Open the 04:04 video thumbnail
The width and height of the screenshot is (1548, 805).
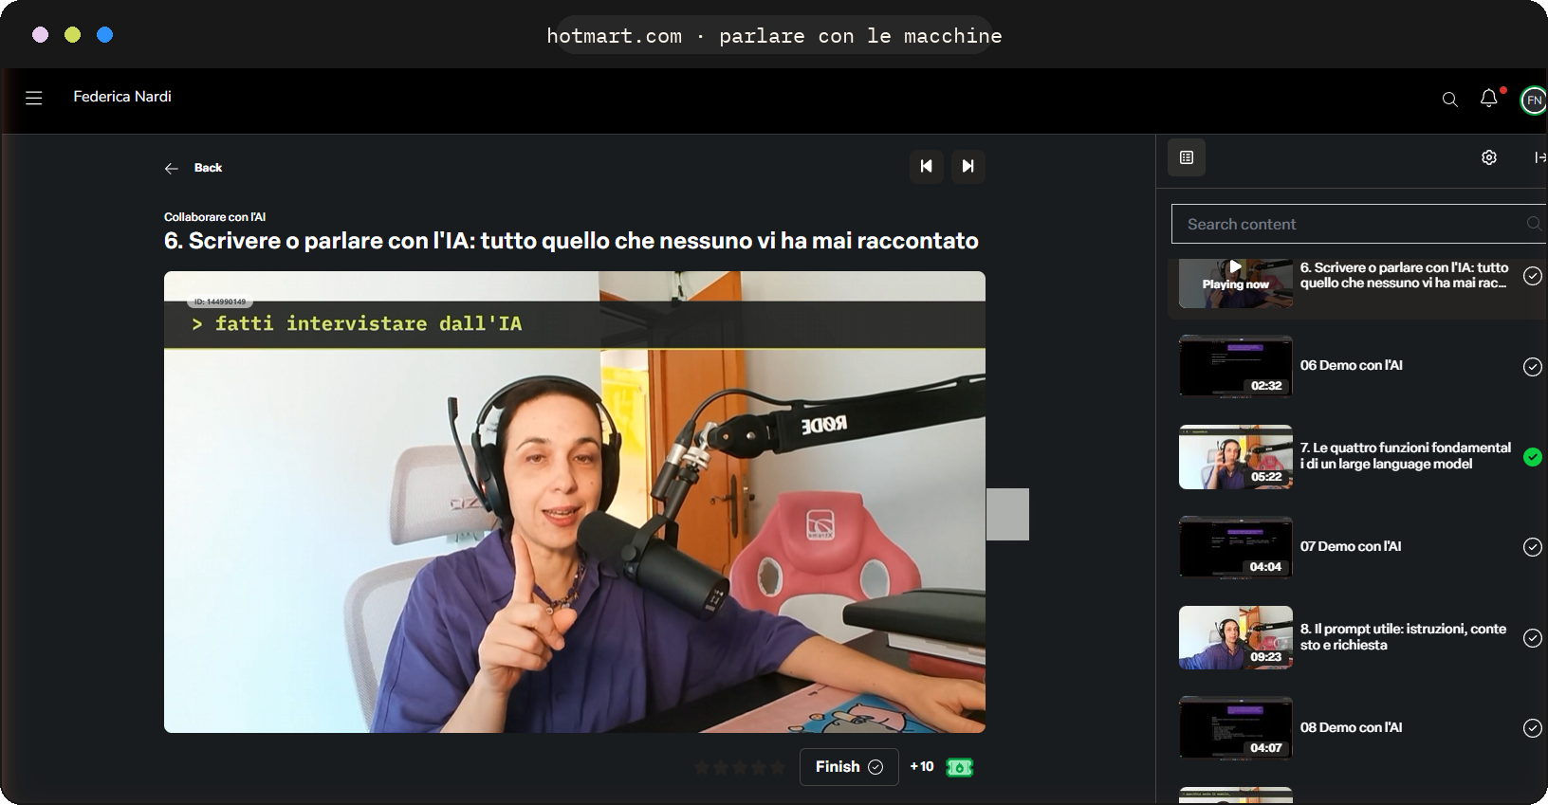coord(1236,547)
